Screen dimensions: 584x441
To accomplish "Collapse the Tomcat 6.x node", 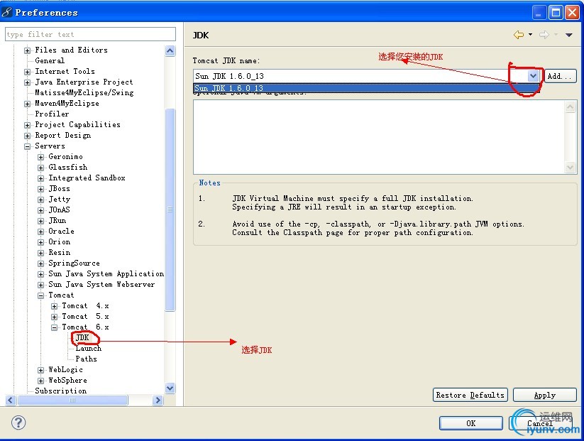I will click(x=54, y=327).
